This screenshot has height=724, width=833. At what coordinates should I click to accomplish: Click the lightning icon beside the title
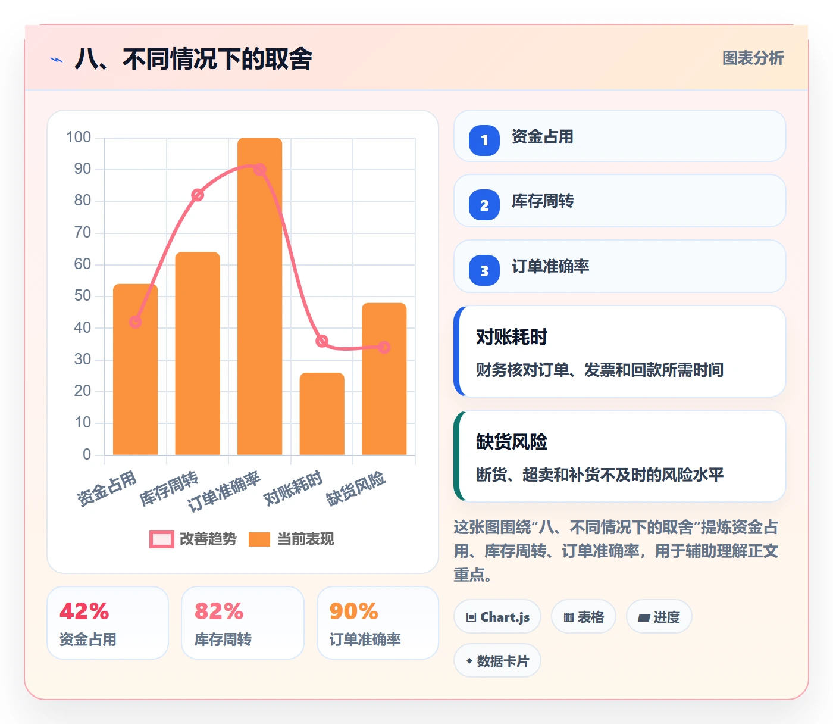click(x=57, y=60)
